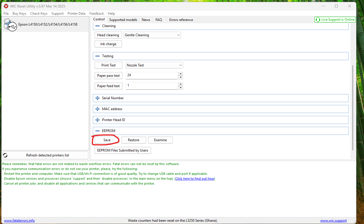Open the Nozzle Test dropdown
Screen dimensions: 364x224
[154, 65]
